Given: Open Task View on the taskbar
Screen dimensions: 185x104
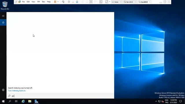Looking at the screenshot, I should 16,101.
